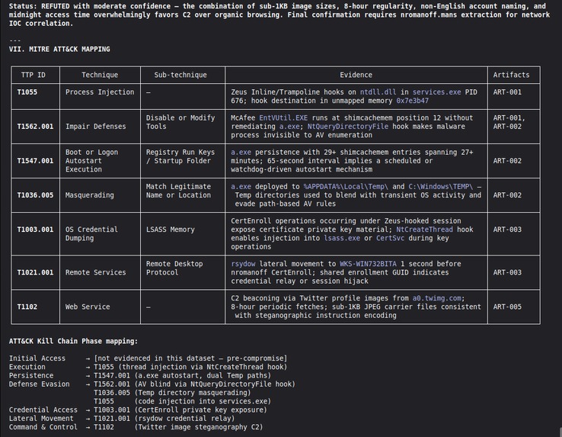The width and height of the screenshot is (562, 437).
Task: Click highlighted 'lsass.exe' text
Action: pos(342,238)
